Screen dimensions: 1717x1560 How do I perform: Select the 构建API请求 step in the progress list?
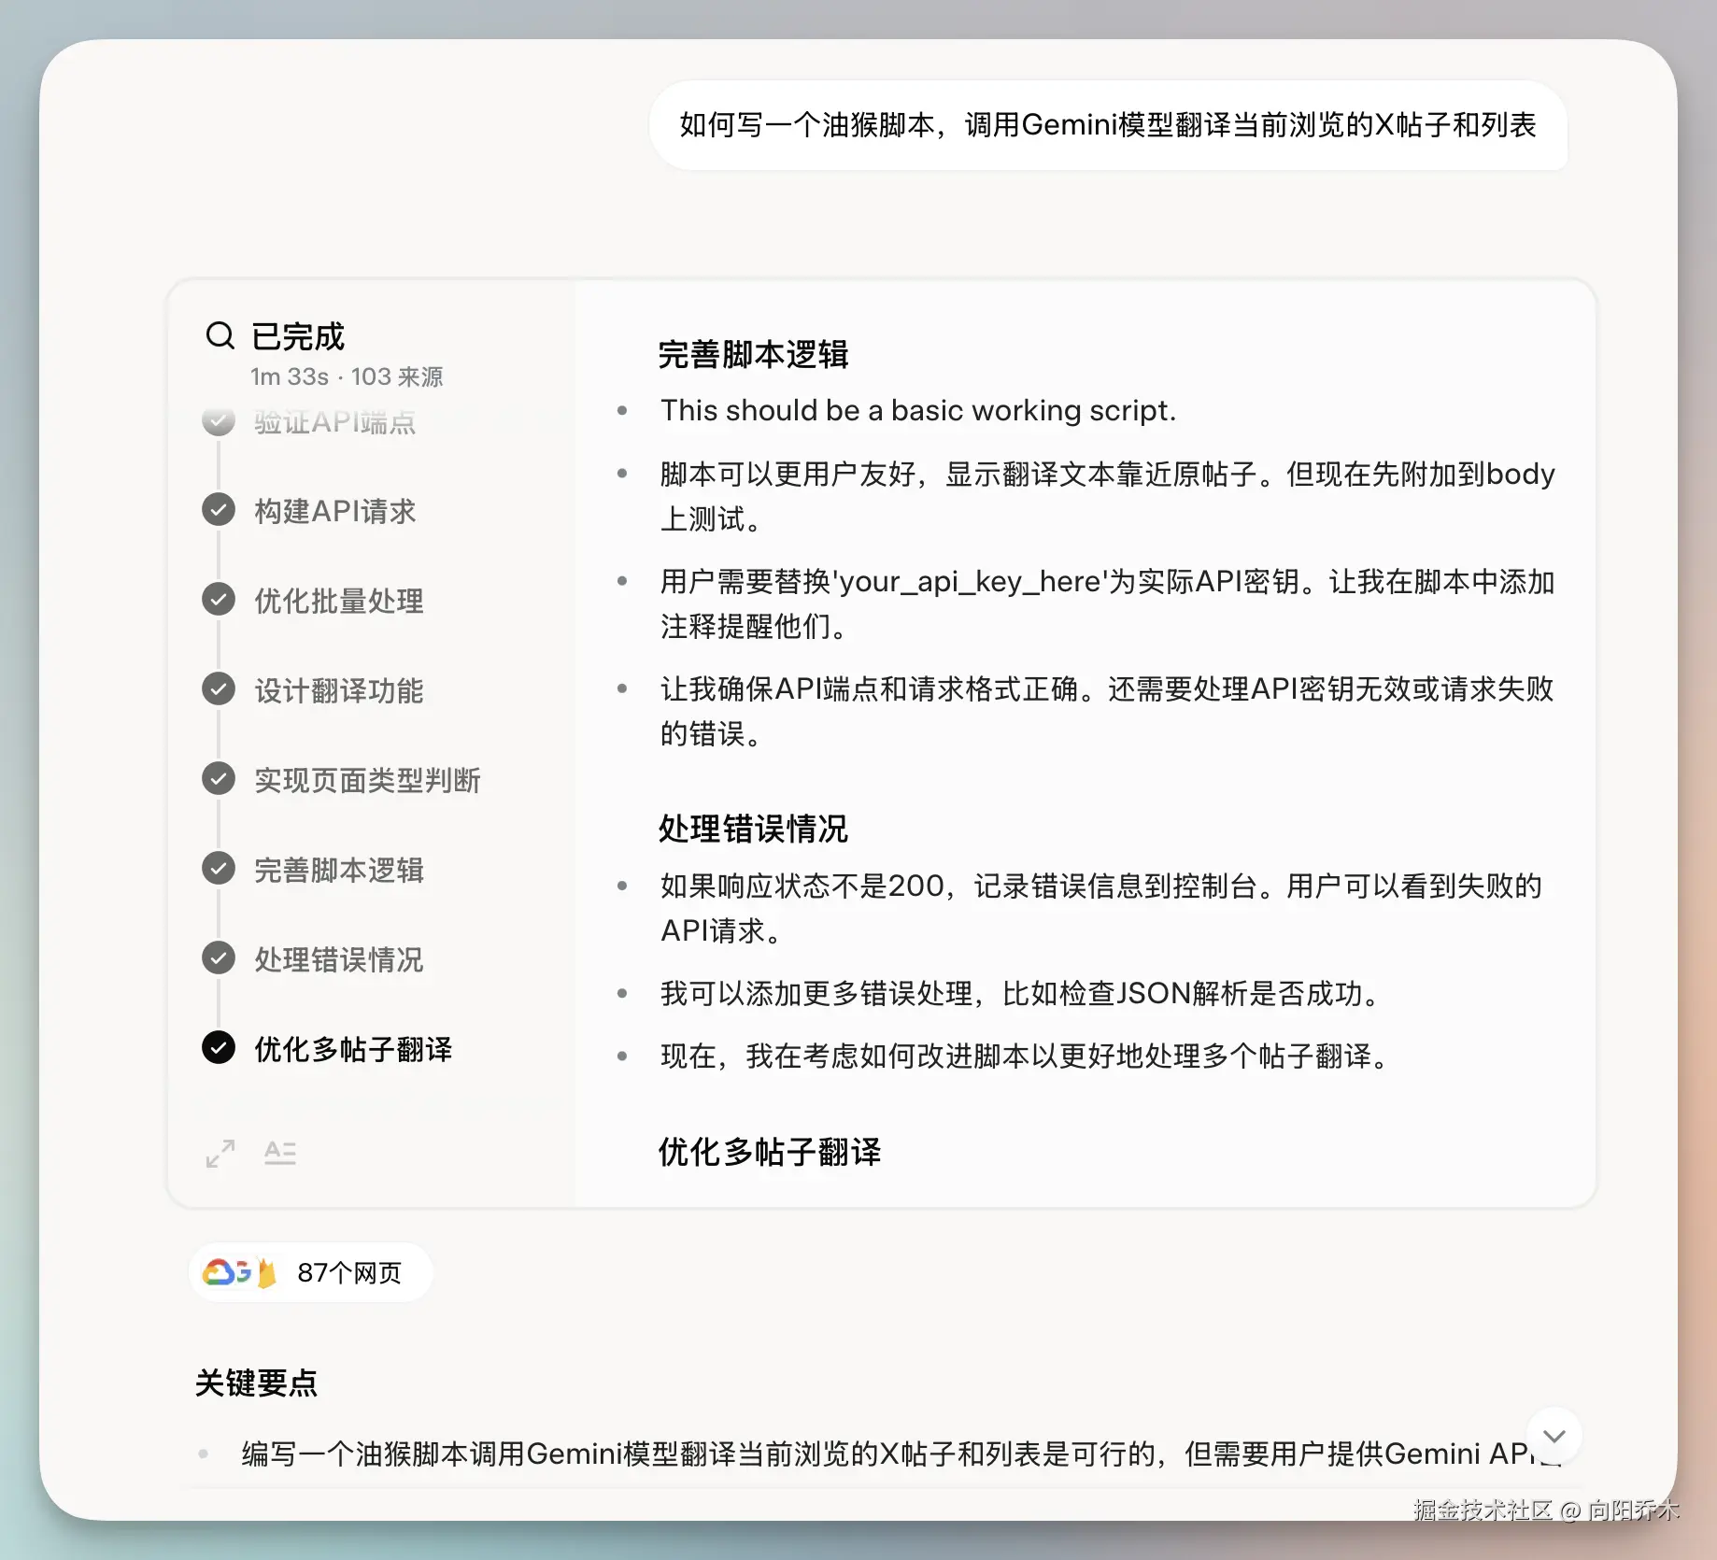pyautogui.click(x=309, y=511)
